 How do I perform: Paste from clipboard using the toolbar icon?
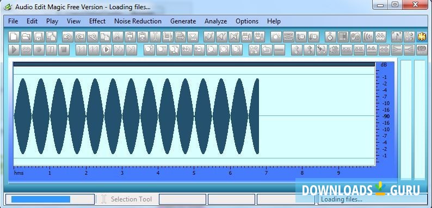(130, 36)
